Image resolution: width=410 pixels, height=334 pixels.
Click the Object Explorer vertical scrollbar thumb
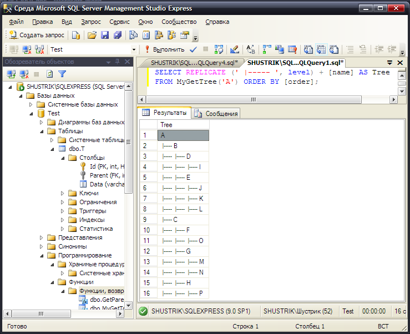click(x=128, y=142)
